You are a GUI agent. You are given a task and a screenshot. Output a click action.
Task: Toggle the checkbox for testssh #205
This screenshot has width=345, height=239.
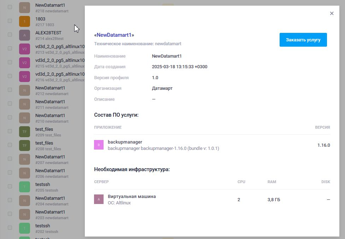tap(10, 186)
